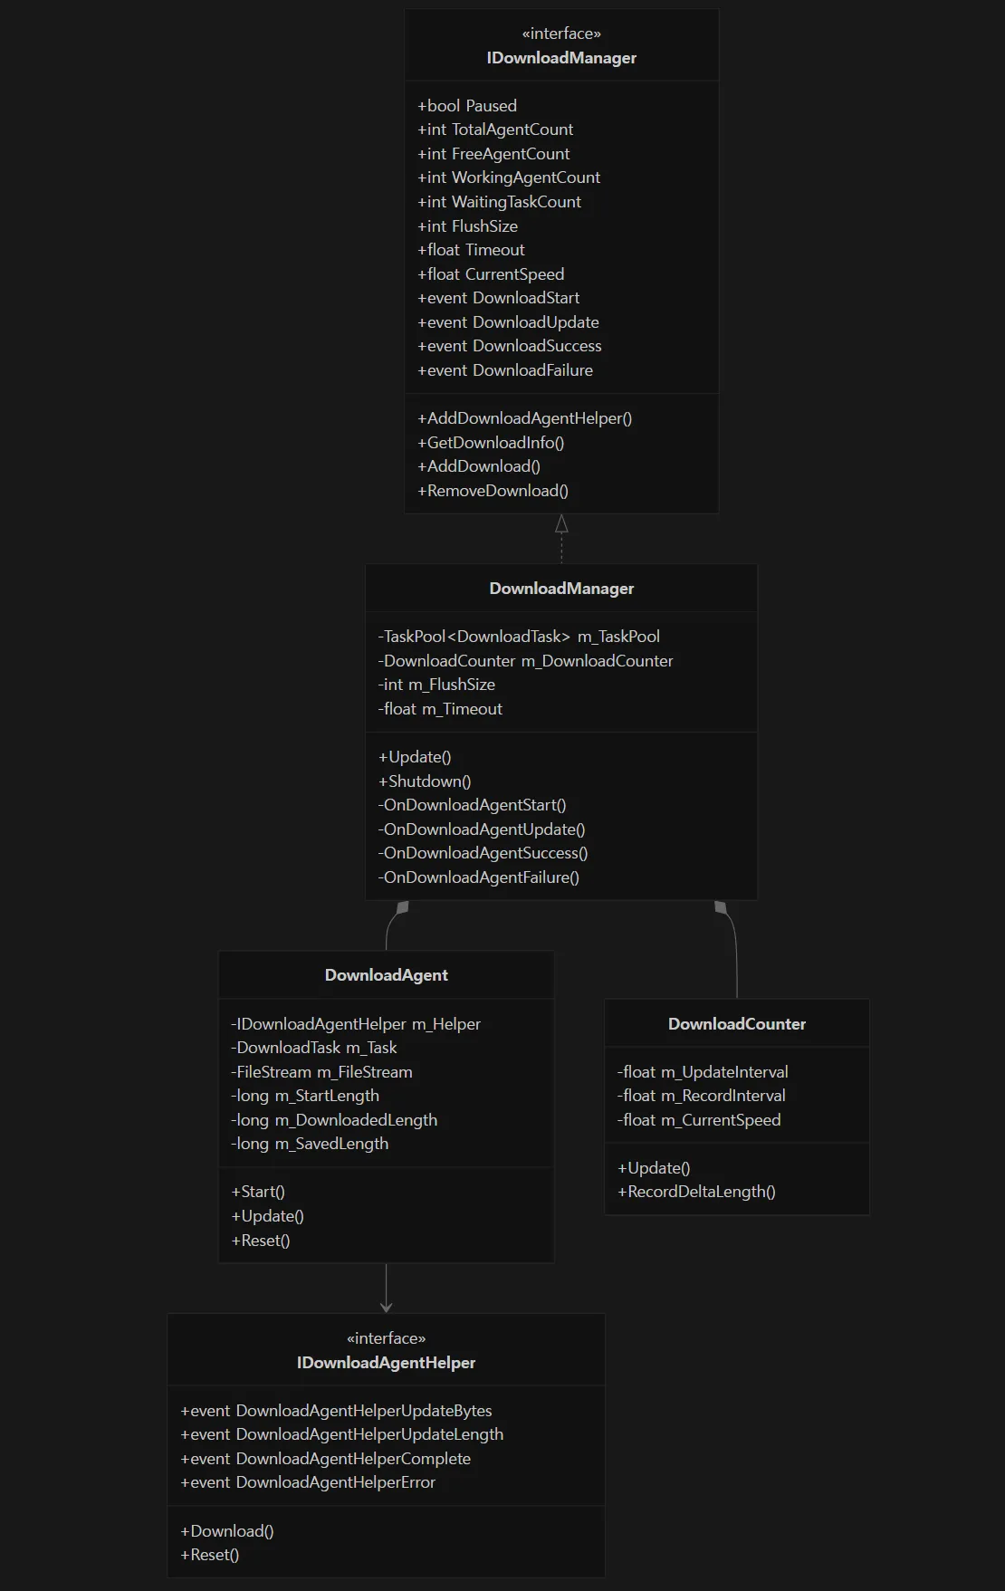Viewport: 1005px width, 1591px height.
Task: Click the IDownloadAgentHelper interface title
Action: coord(386,1363)
